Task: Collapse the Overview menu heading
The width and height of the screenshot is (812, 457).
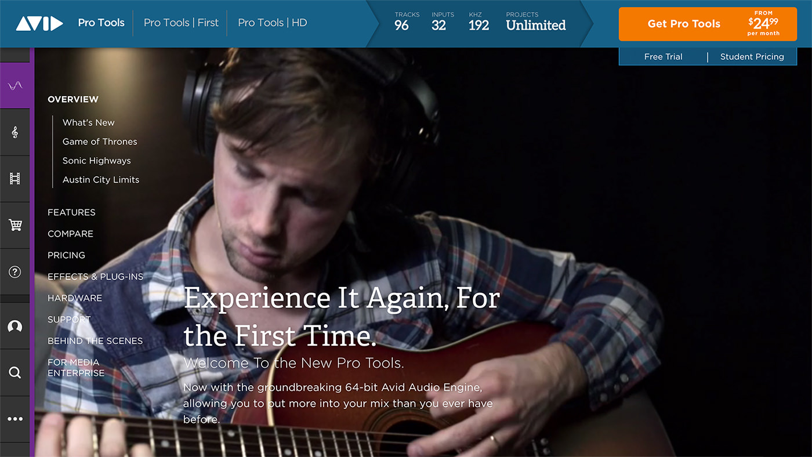Action: (x=73, y=99)
